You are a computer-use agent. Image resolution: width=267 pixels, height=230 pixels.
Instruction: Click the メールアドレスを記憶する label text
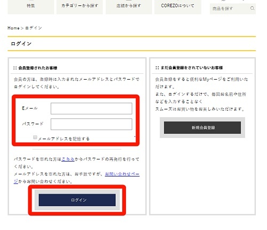64,139
